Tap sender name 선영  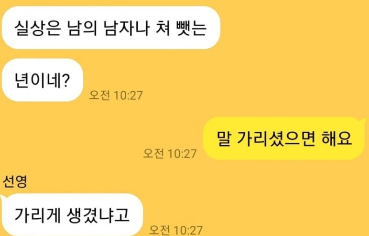pos(15,182)
